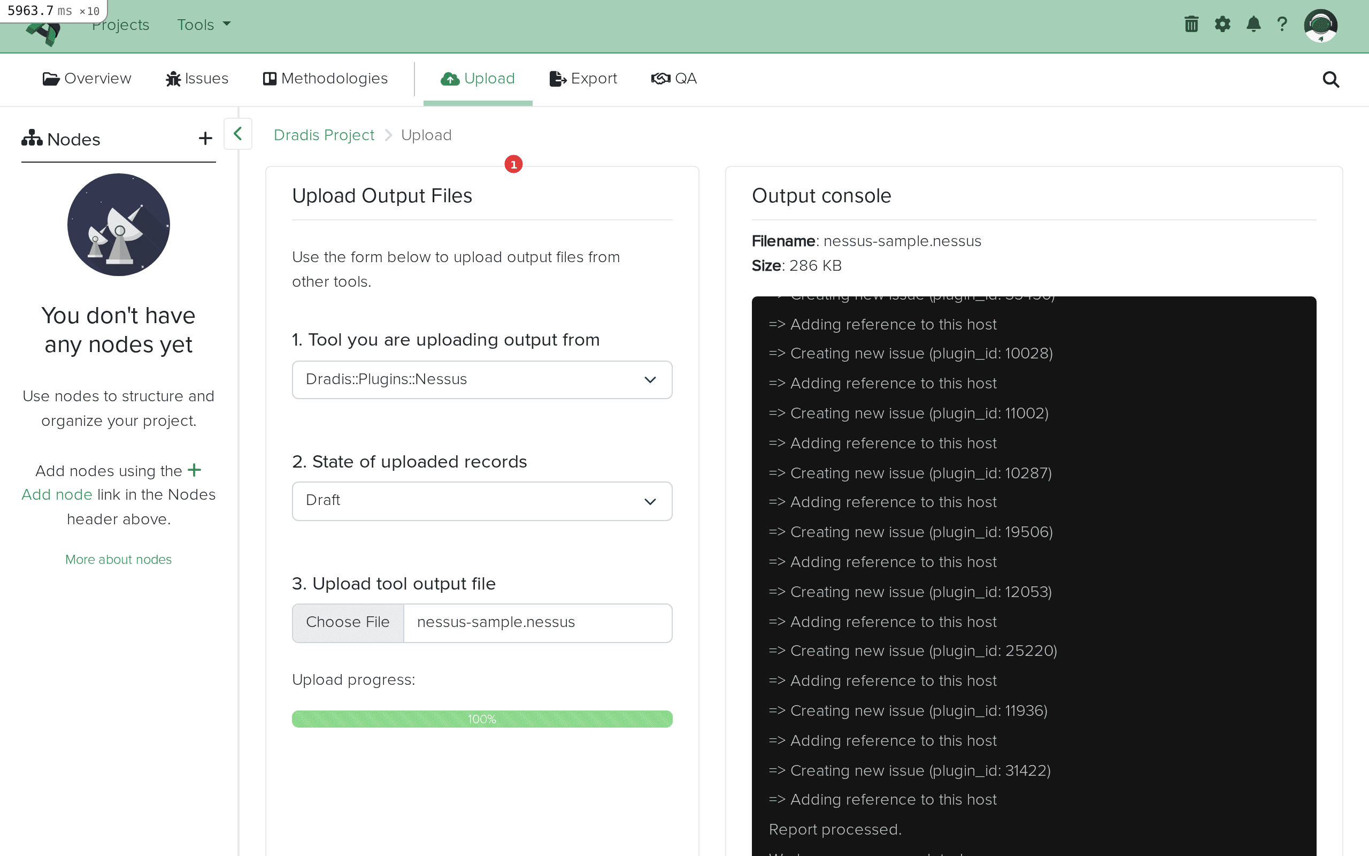Open the search magnifier icon
Image resolution: width=1369 pixels, height=856 pixels.
pos(1330,80)
